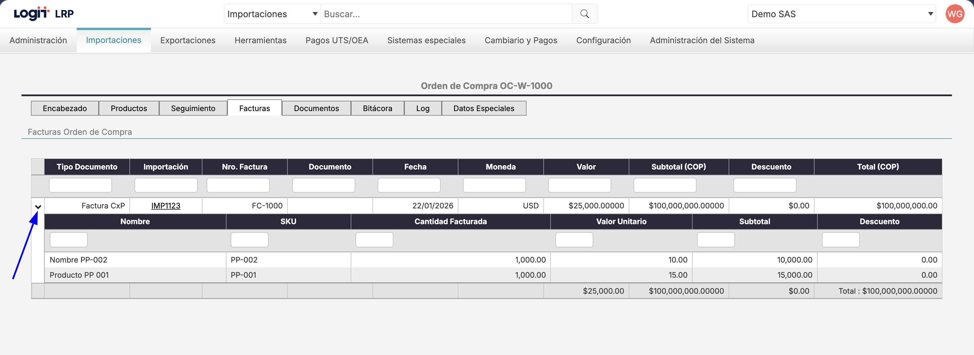Open the Configuración menu
Viewport: 974px width, 355px height.
pyautogui.click(x=603, y=40)
